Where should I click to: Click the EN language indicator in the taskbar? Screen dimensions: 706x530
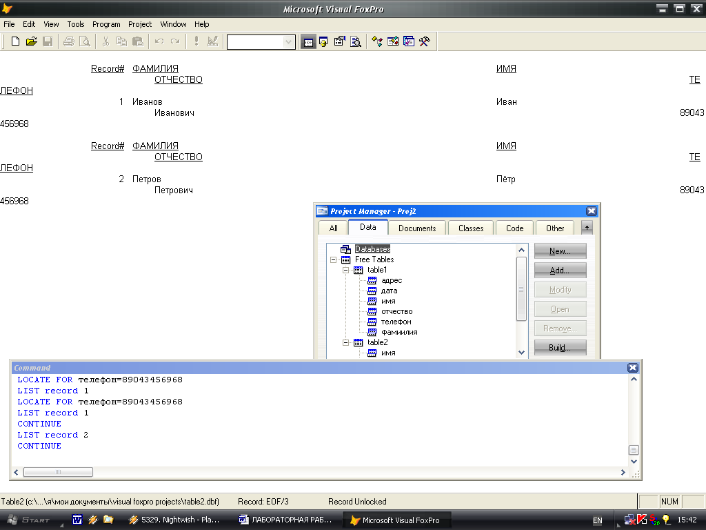coord(598,520)
